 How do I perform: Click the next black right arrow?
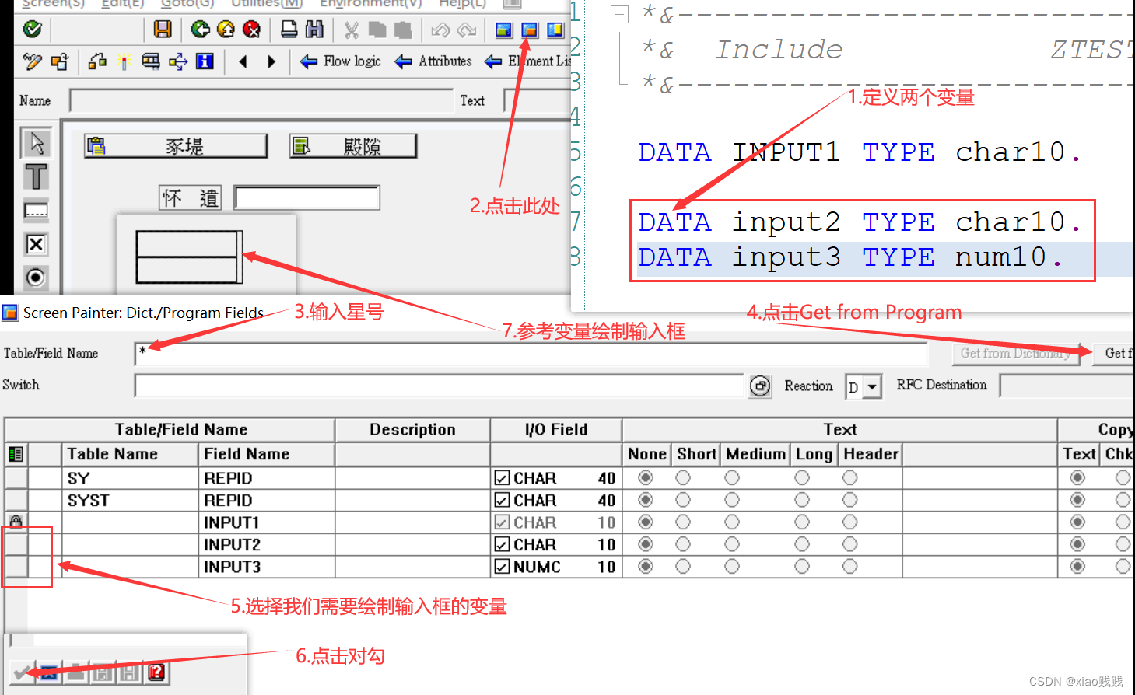(x=271, y=61)
